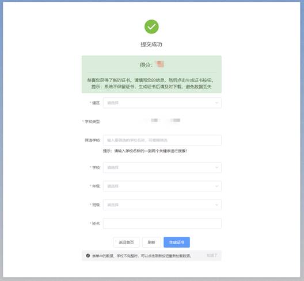304x281 pixels.
Task: Click the info icon in bottom notice
Action: click(x=88, y=256)
